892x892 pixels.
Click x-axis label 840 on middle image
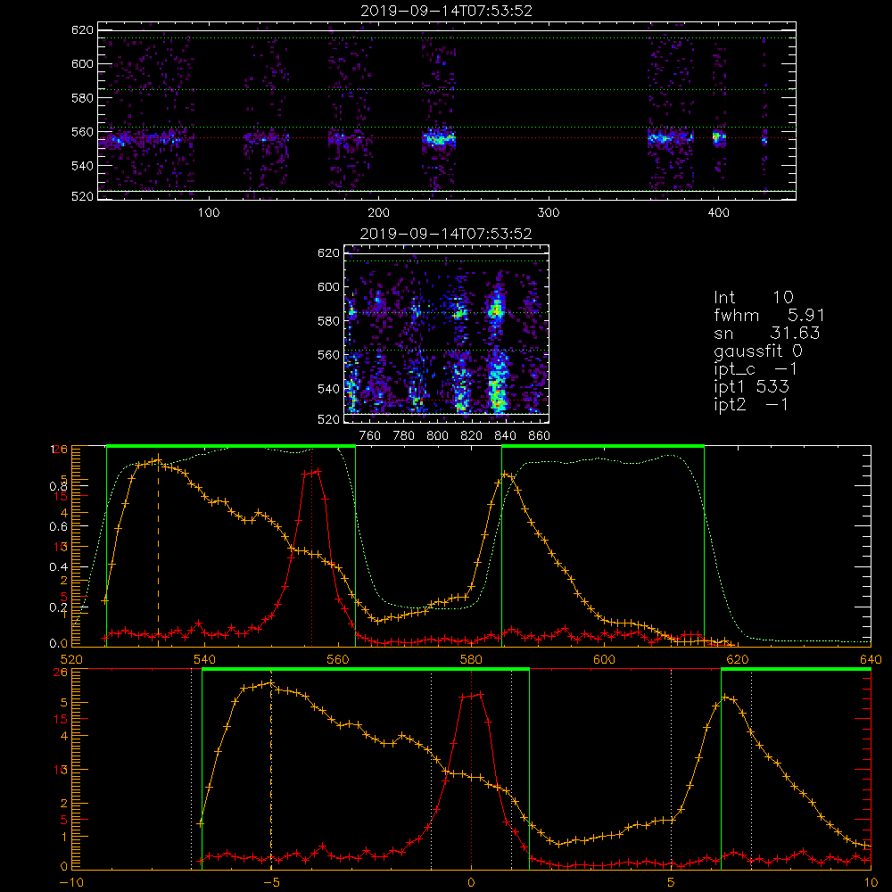[x=505, y=436]
